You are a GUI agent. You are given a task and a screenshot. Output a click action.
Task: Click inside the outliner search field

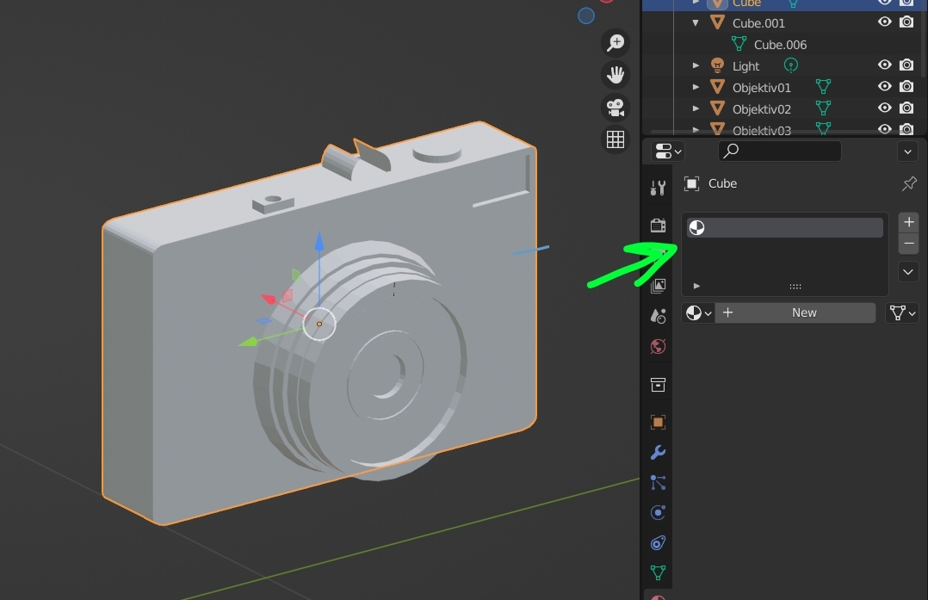point(779,151)
